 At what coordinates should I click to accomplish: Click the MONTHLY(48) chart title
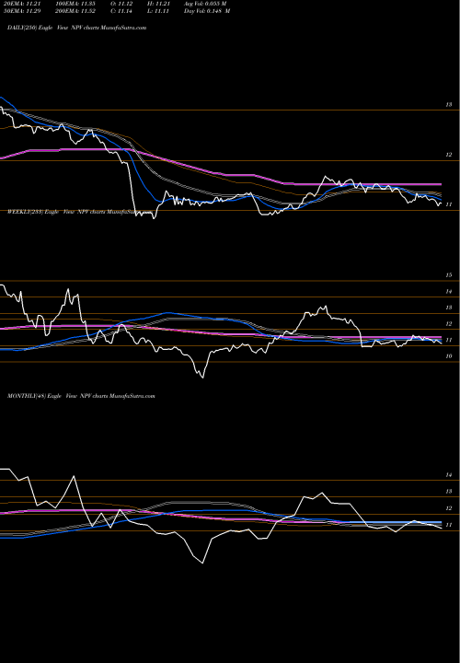click(81, 396)
